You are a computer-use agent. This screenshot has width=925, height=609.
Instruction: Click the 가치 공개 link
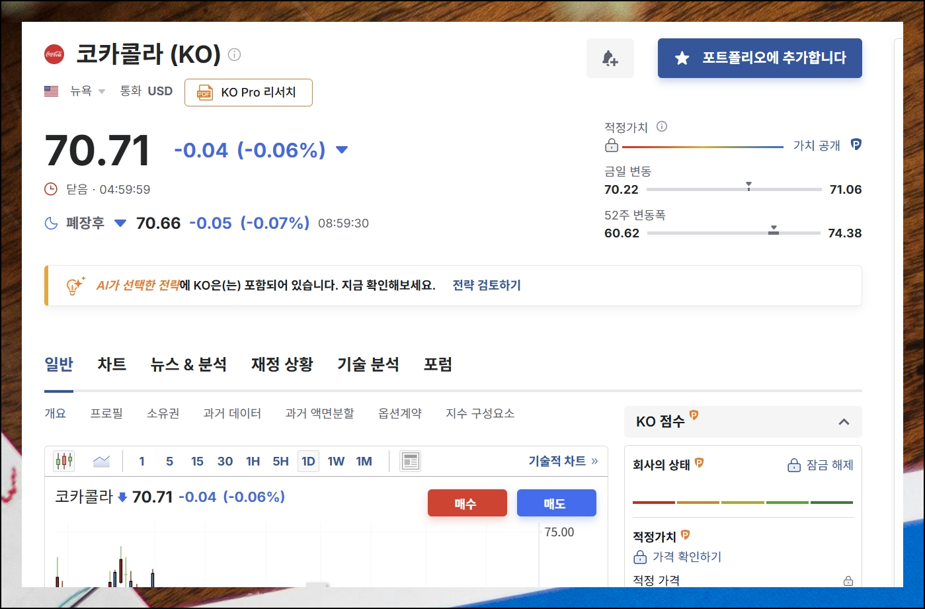817,145
